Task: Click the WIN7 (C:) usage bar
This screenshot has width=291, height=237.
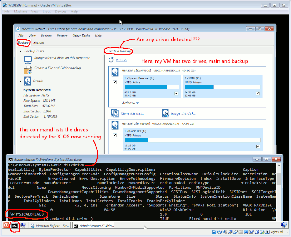Action: click(x=222, y=87)
